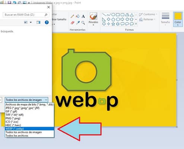184x149 pixels.
Task: Select the Oval shape
Action: coord(113,15)
